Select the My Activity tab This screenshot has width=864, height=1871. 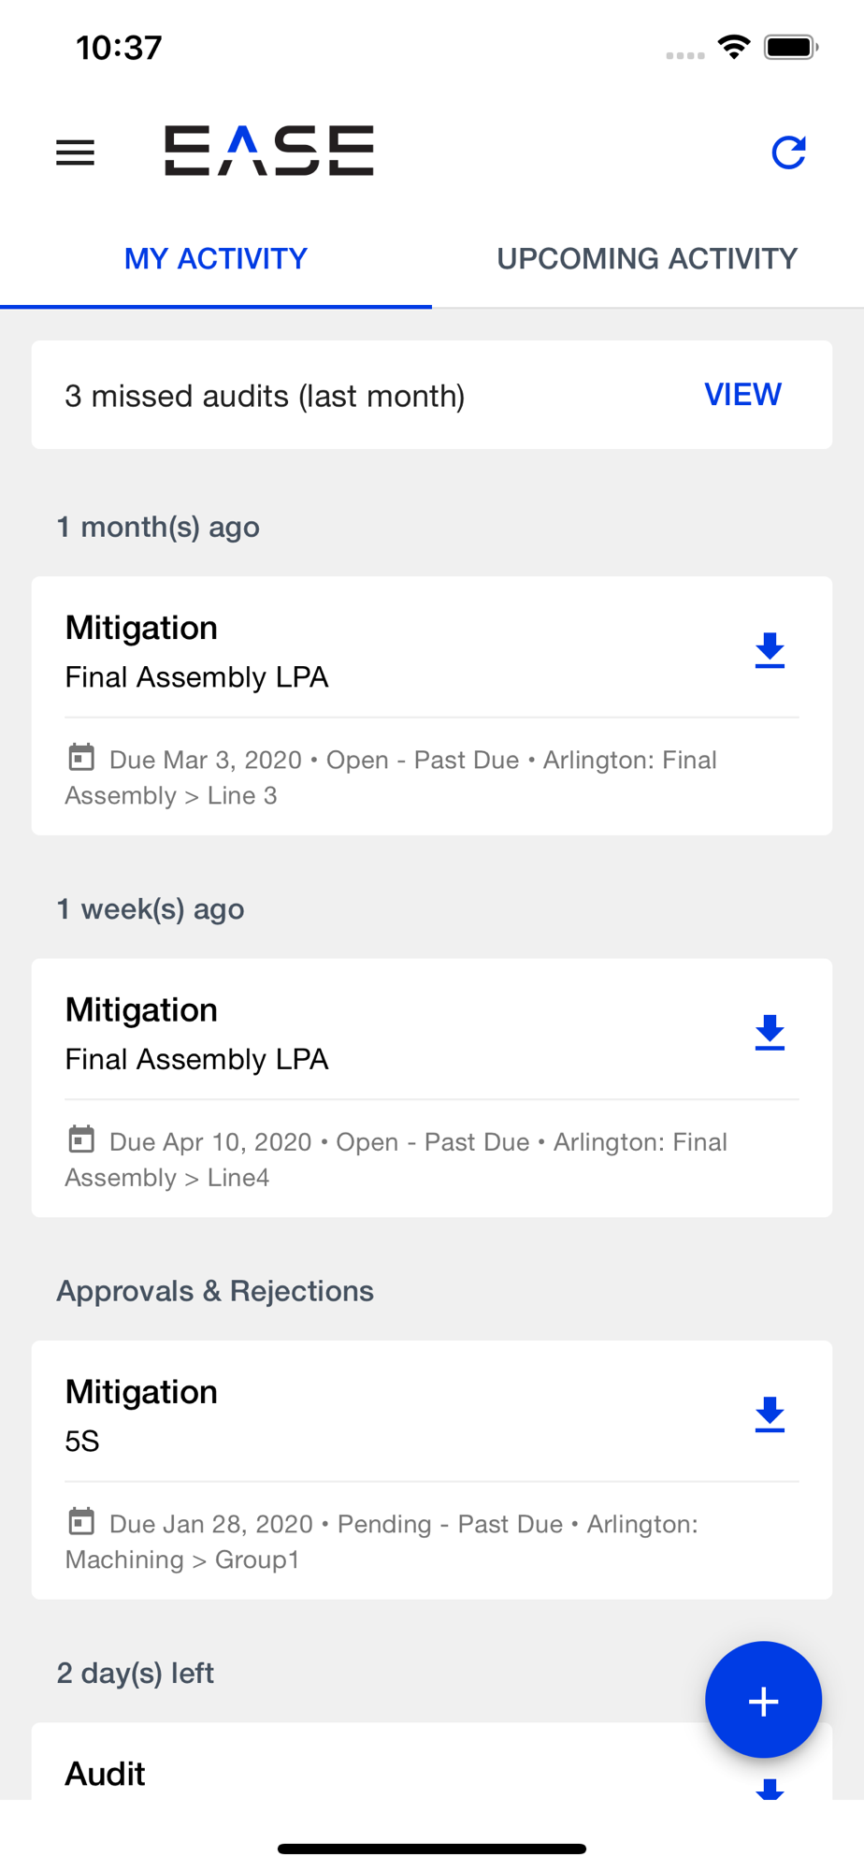(216, 259)
